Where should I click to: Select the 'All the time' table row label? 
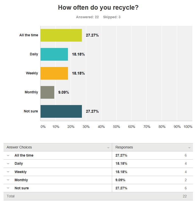[24, 155]
